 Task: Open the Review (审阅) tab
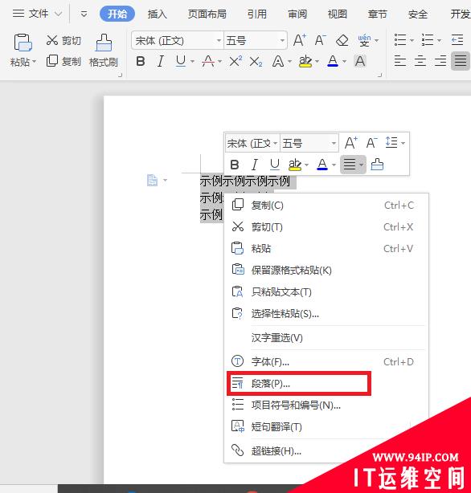[297, 14]
